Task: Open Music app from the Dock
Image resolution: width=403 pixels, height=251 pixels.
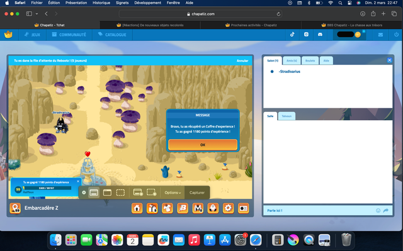Action: pyautogui.click(x=194, y=240)
